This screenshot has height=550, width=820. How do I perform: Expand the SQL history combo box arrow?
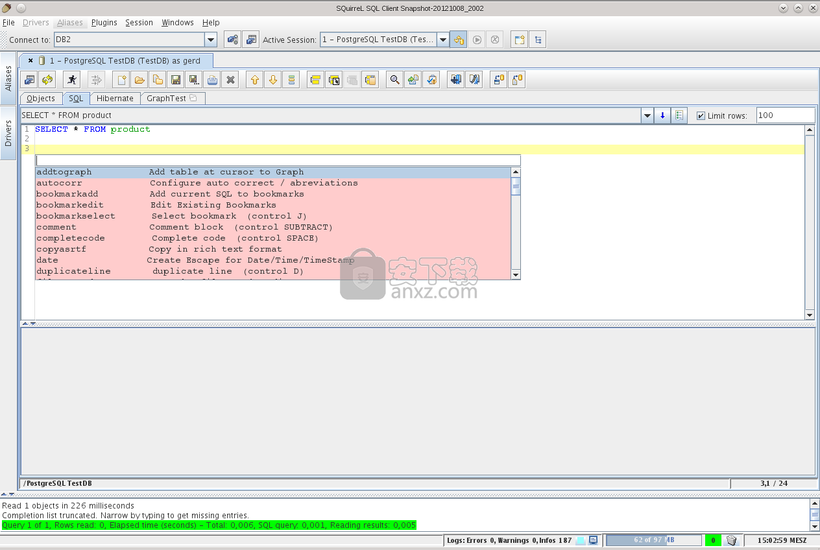pyautogui.click(x=647, y=115)
